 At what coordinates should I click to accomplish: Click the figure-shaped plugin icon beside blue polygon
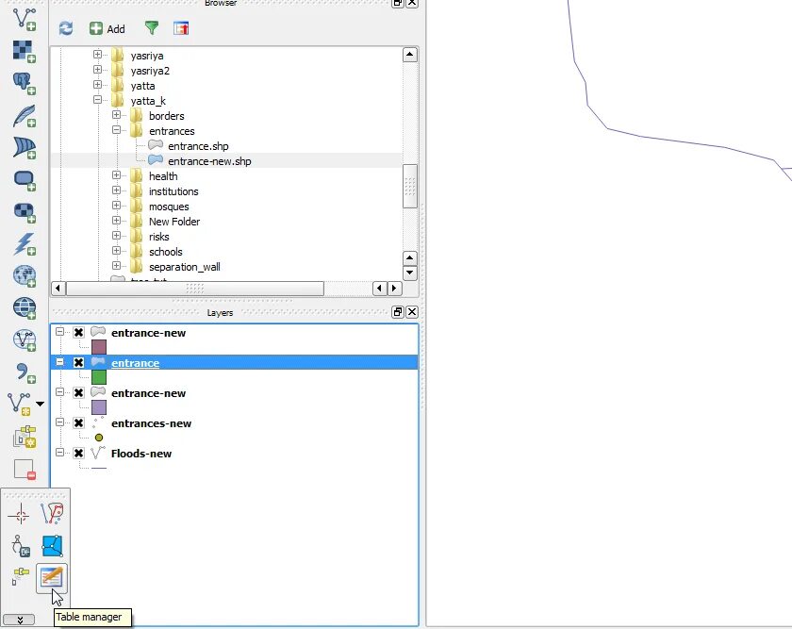20,547
